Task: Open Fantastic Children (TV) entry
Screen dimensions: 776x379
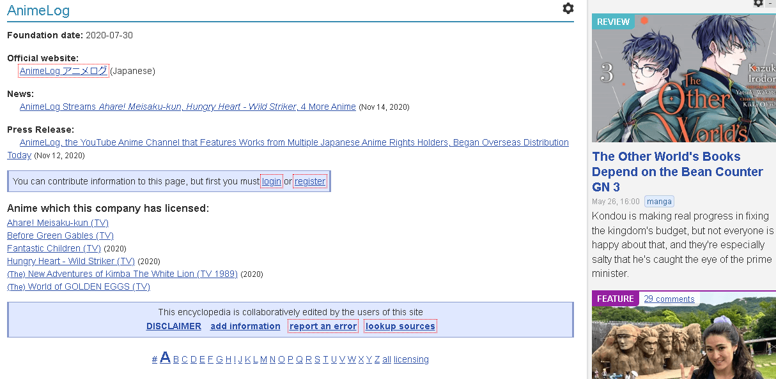Action: click(54, 248)
